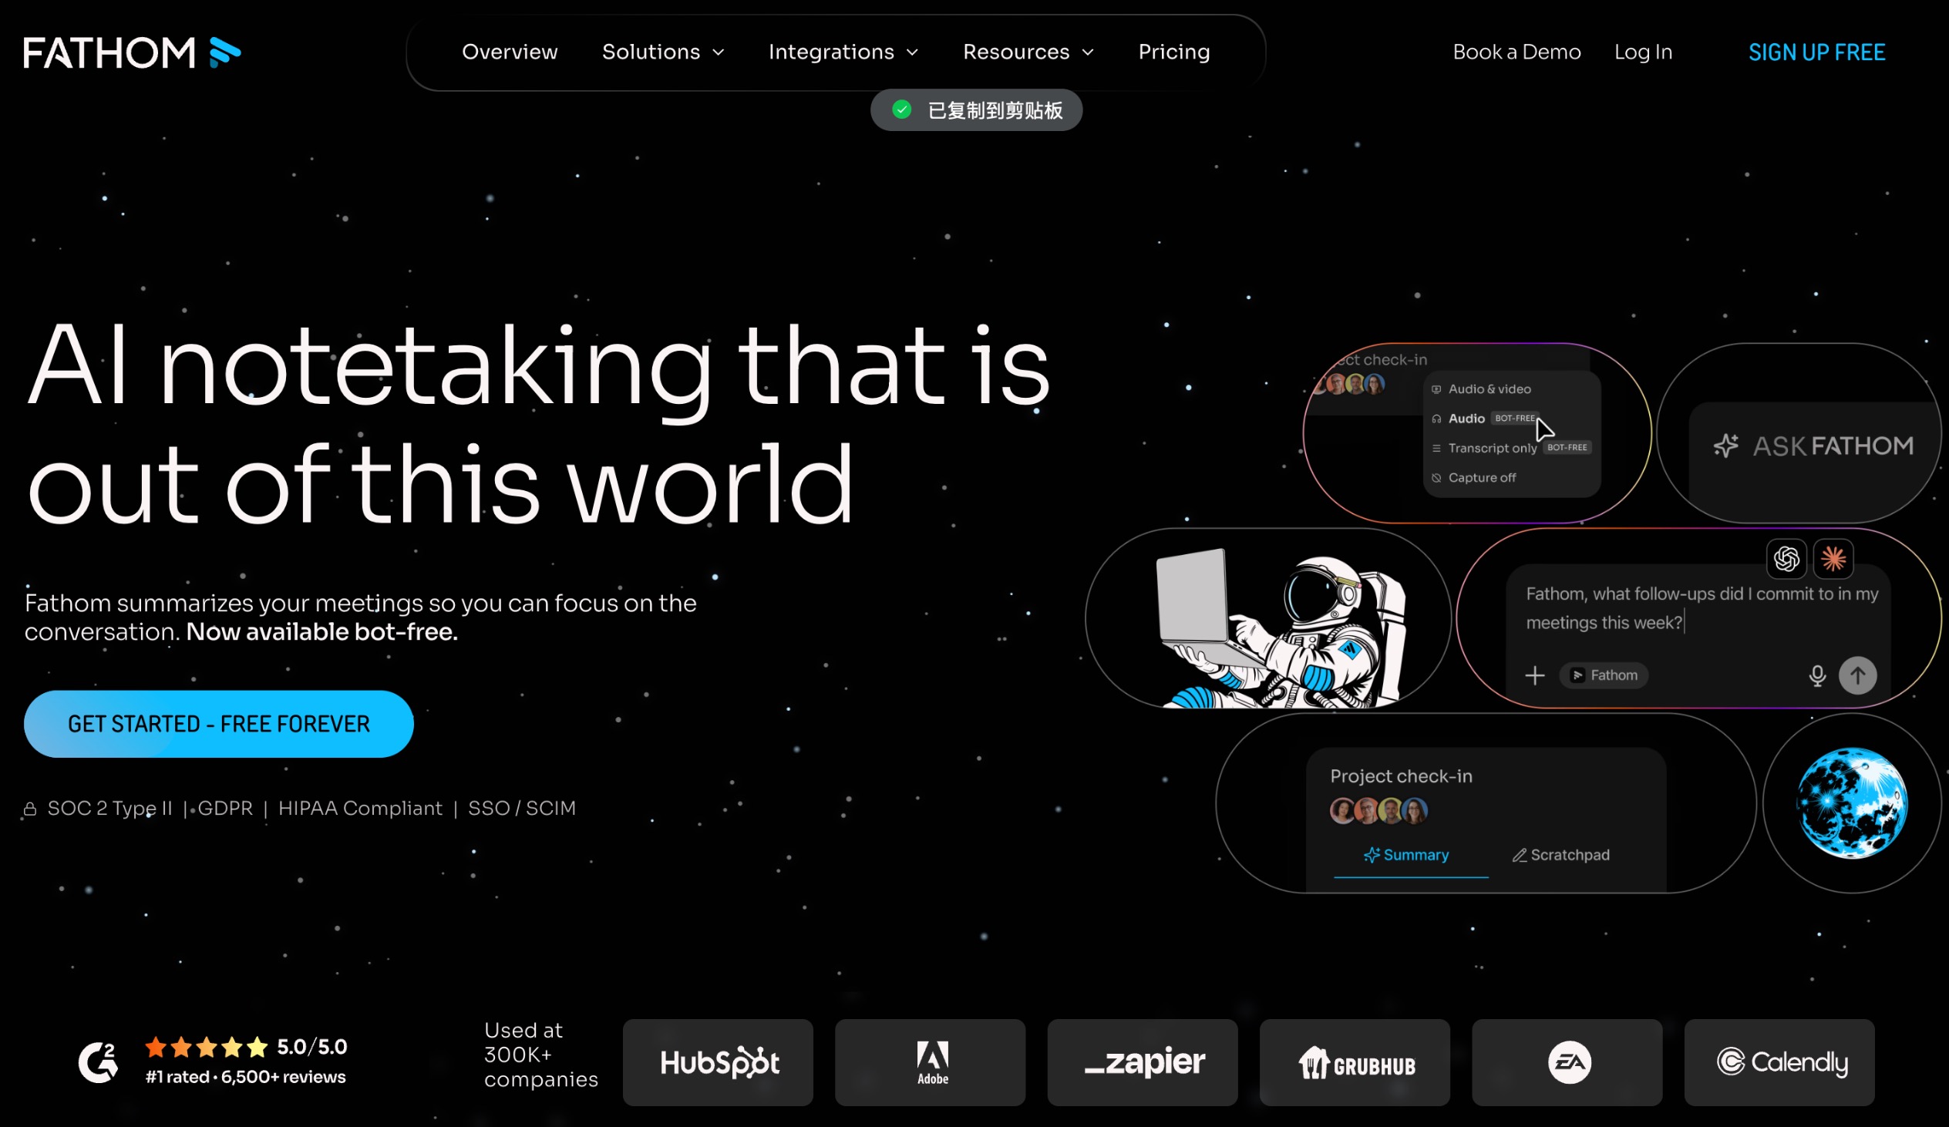1949x1127 pixels.
Task: Click 'Used at 300K+ companies' text
Action: click(x=540, y=1055)
